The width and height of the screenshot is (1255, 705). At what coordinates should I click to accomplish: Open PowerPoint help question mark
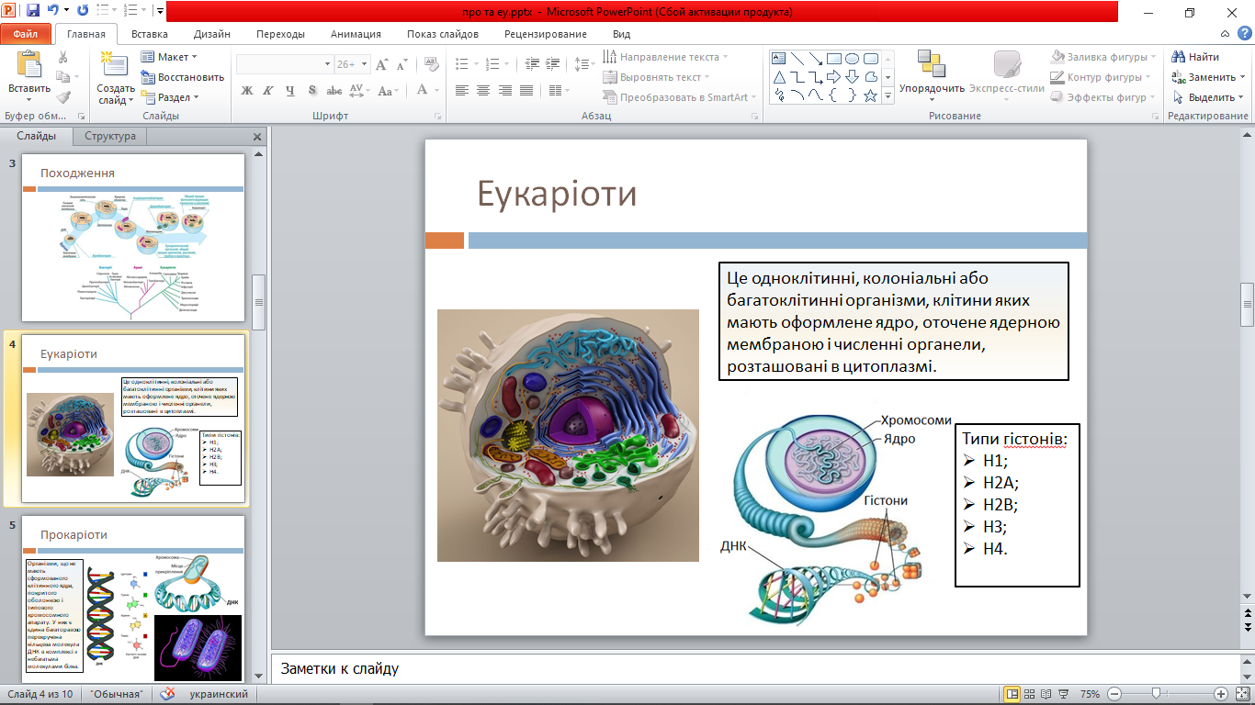tap(1243, 34)
